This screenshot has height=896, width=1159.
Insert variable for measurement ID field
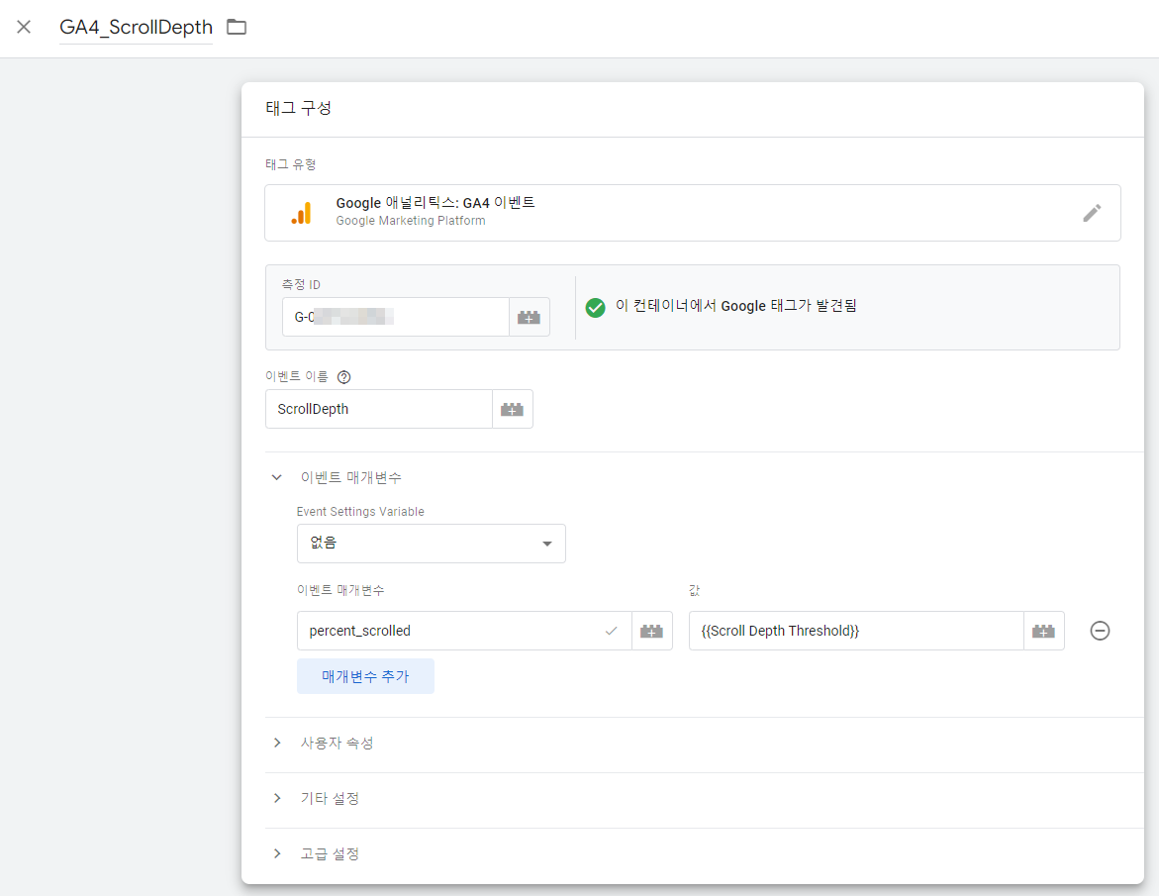coord(530,317)
